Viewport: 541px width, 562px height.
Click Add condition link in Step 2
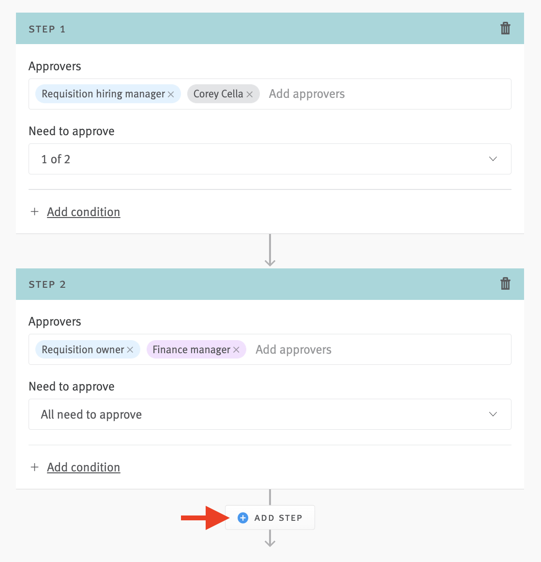tap(83, 467)
